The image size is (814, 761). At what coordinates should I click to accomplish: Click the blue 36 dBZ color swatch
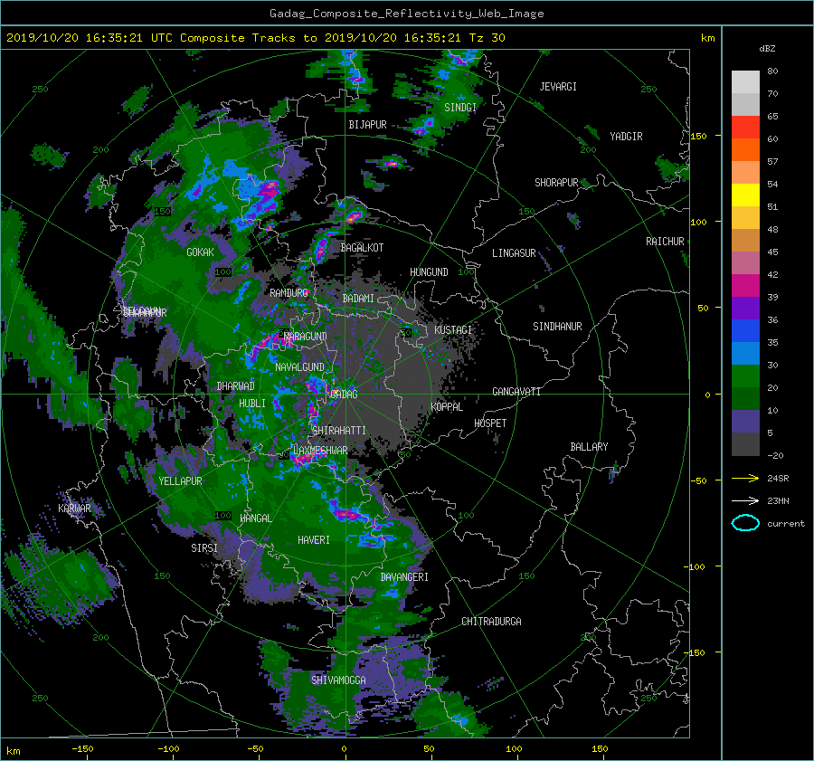click(745, 330)
